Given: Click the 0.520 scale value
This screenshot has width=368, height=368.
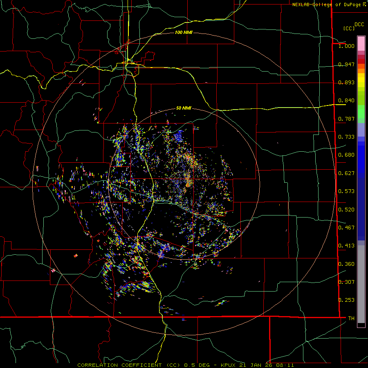Looking at the screenshot, I should [346, 210].
